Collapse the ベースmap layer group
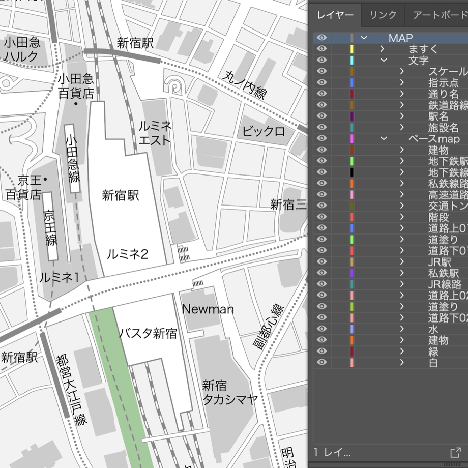The width and height of the screenshot is (468, 468). click(384, 138)
